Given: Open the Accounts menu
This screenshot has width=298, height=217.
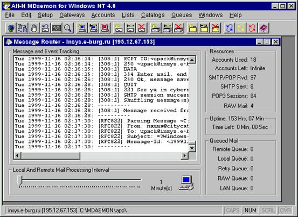Looking at the screenshot, I should pyautogui.click(x=103, y=15).
